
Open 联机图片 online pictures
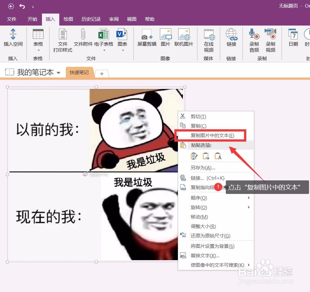pos(184,38)
